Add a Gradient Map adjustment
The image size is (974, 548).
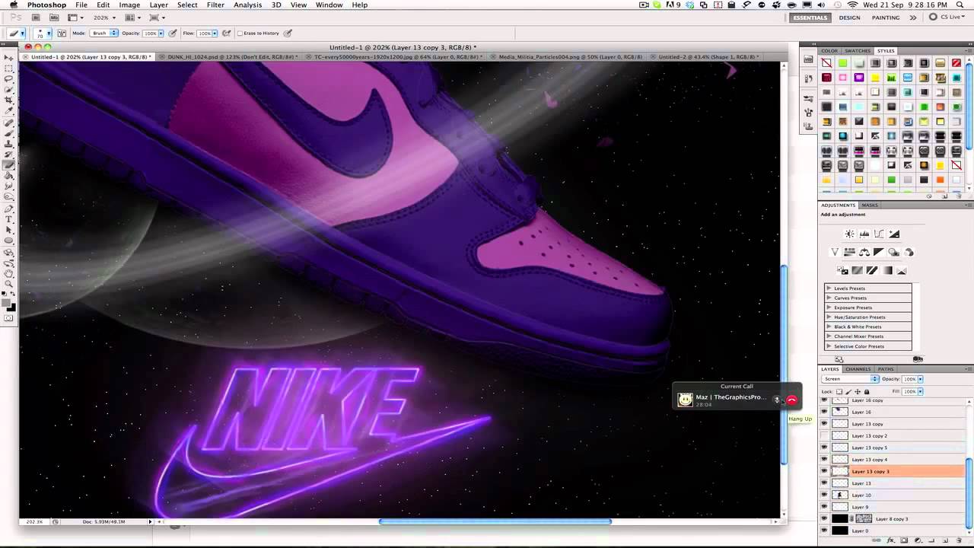(x=887, y=270)
